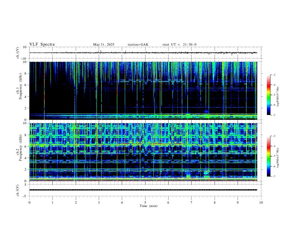Click time axis tick label '10'
294x227 pixels.
pos(261,203)
